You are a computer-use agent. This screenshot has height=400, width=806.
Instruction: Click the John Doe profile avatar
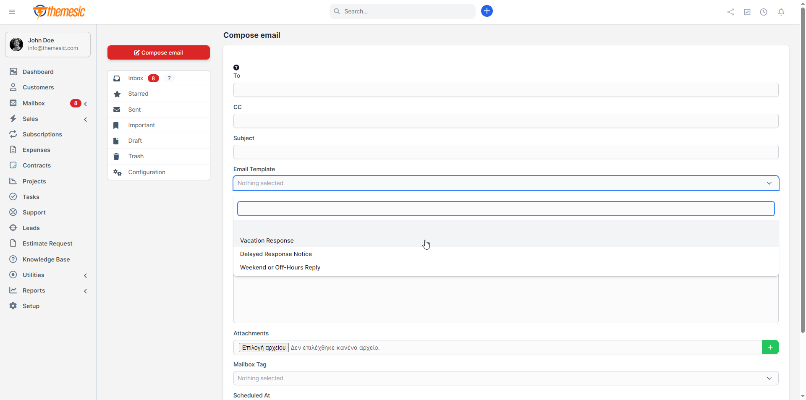16,44
